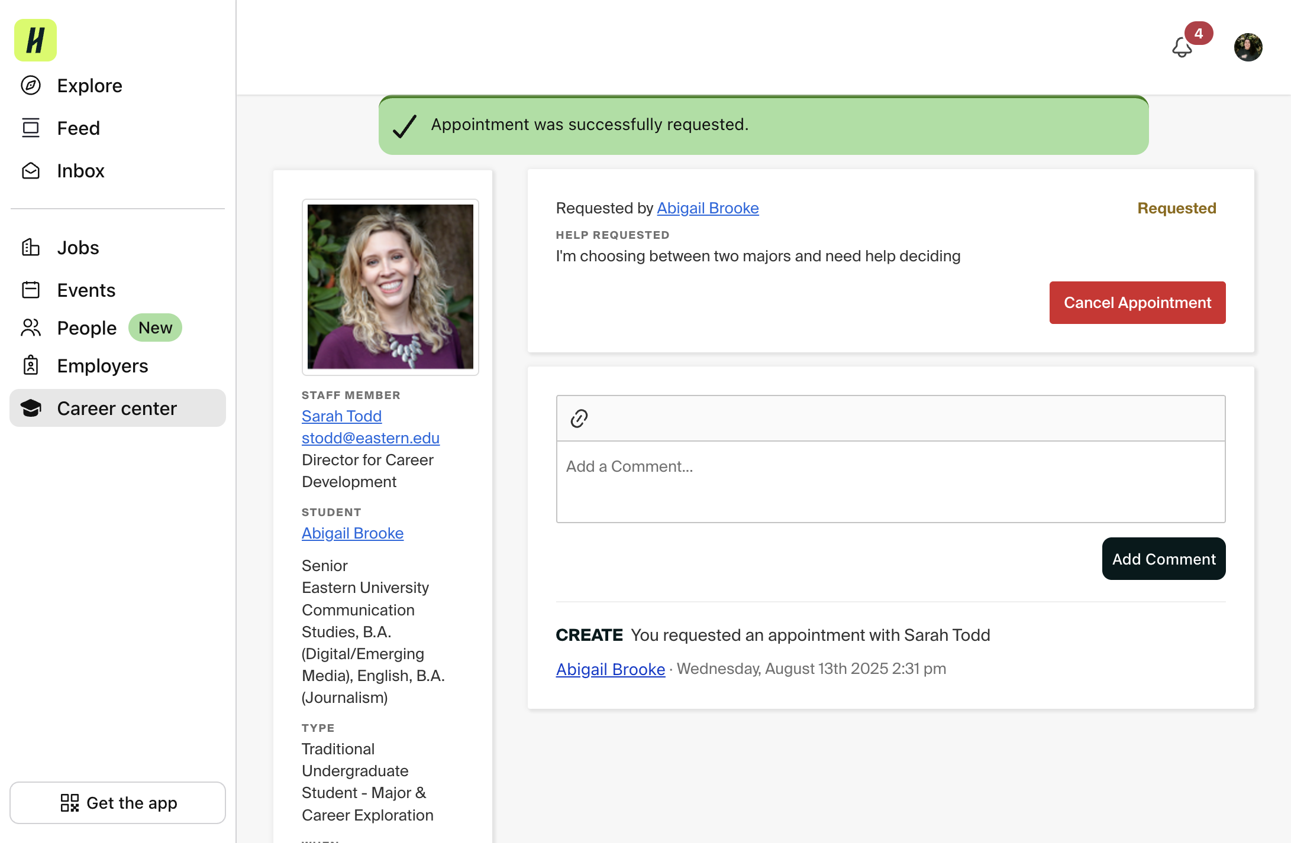Viewport: 1291px width, 843px height.
Task: Navigate to Jobs
Action: 78,248
